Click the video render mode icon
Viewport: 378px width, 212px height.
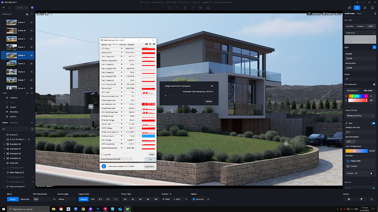click(x=364, y=8)
